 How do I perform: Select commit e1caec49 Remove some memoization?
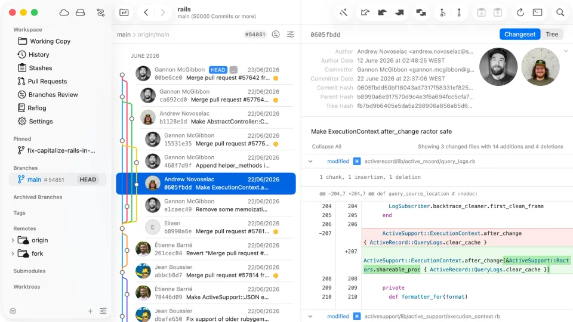click(x=206, y=205)
